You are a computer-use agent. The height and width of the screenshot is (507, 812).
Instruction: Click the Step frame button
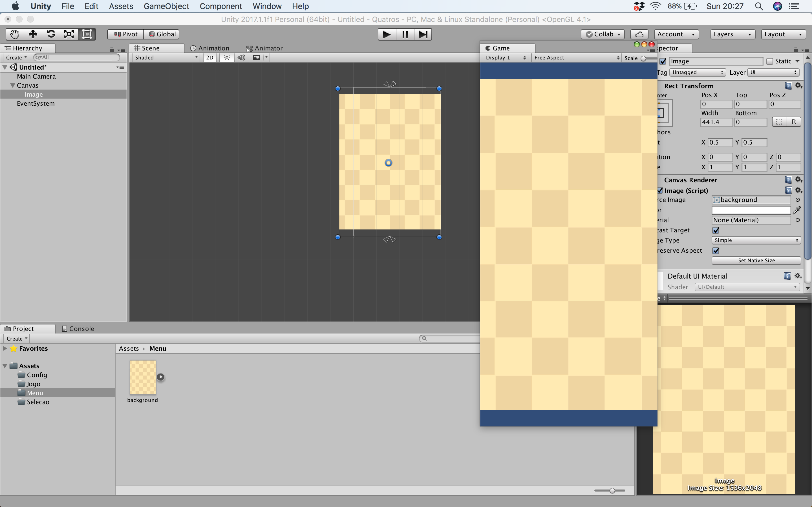point(423,34)
